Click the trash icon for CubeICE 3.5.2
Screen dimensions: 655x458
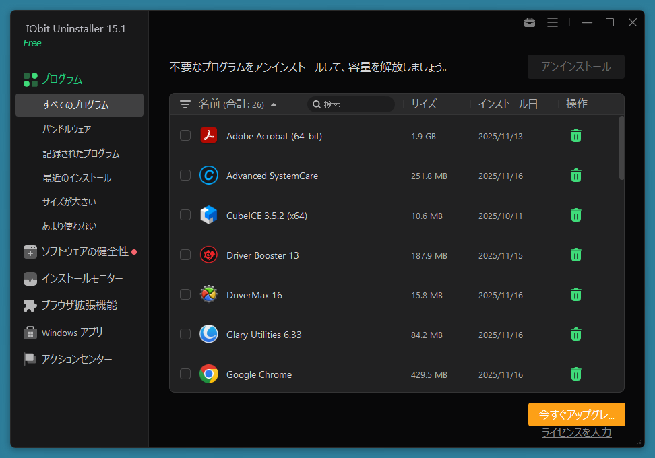(575, 216)
